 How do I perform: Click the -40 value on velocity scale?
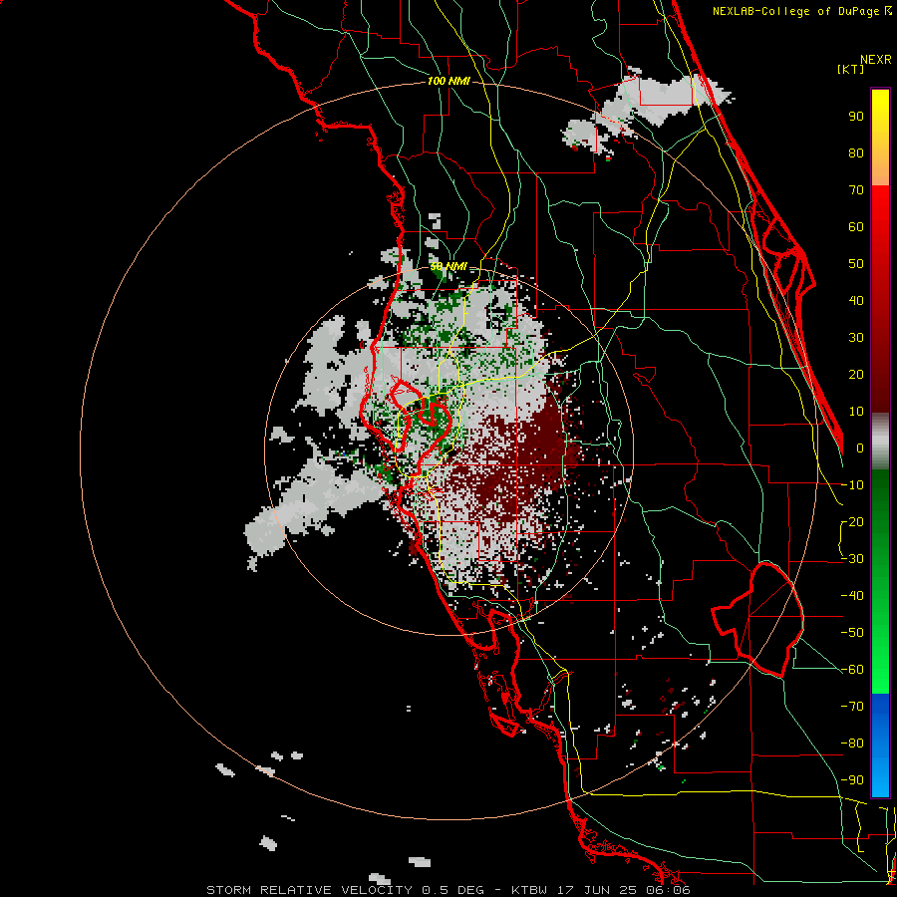coord(852,596)
